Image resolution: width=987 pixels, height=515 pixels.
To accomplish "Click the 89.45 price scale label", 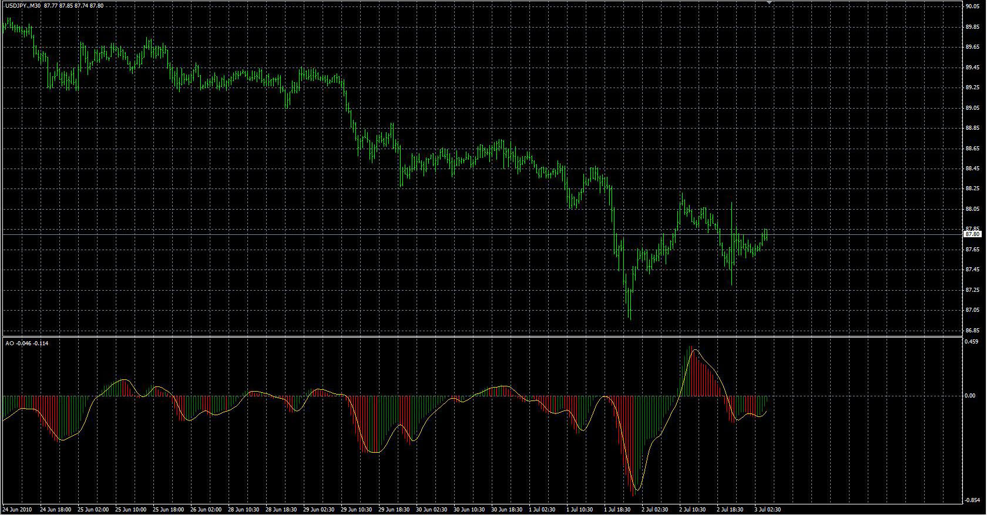I will pyautogui.click(x=972, y=68).
